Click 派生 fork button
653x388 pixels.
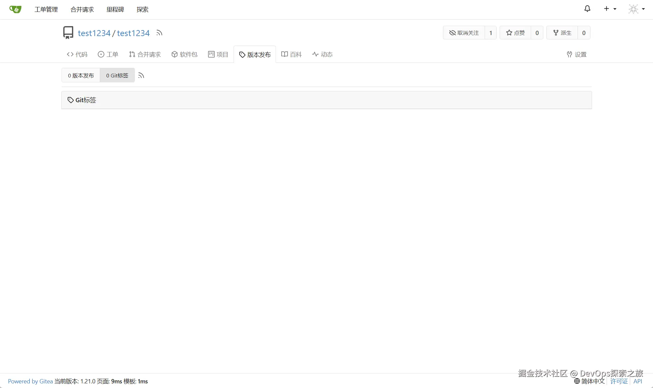(x=562, y=33)
